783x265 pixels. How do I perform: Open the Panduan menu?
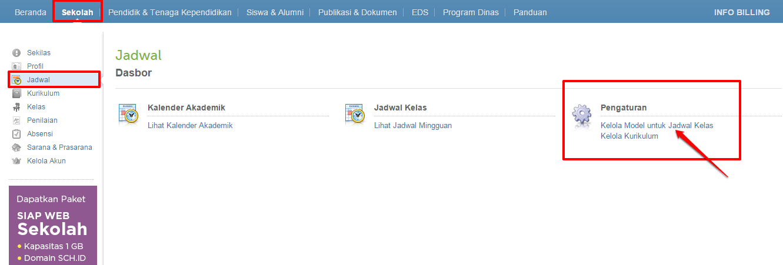[x=530, y=12]
